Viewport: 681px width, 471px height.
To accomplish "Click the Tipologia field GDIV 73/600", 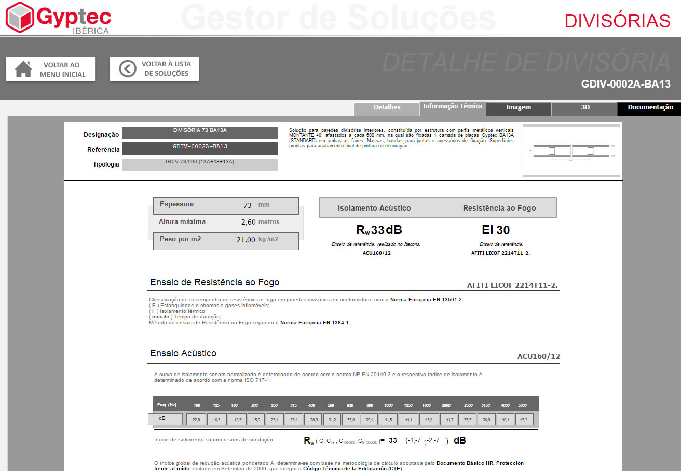I will [x=200, y=164].
